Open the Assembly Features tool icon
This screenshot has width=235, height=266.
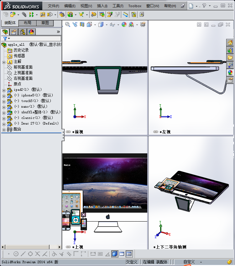[70, 15]
